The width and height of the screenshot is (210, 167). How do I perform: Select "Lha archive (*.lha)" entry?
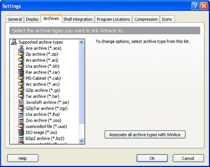click(43, 115)
